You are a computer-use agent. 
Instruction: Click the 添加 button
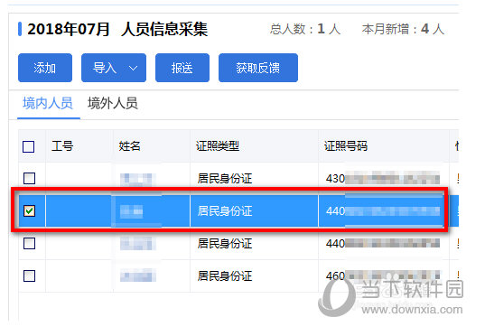tap(45, 68)
